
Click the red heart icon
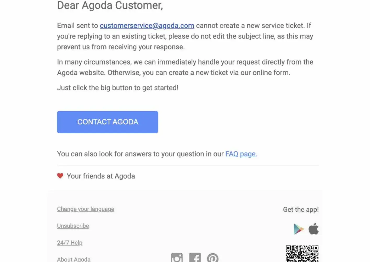click(x=60, y=176)
